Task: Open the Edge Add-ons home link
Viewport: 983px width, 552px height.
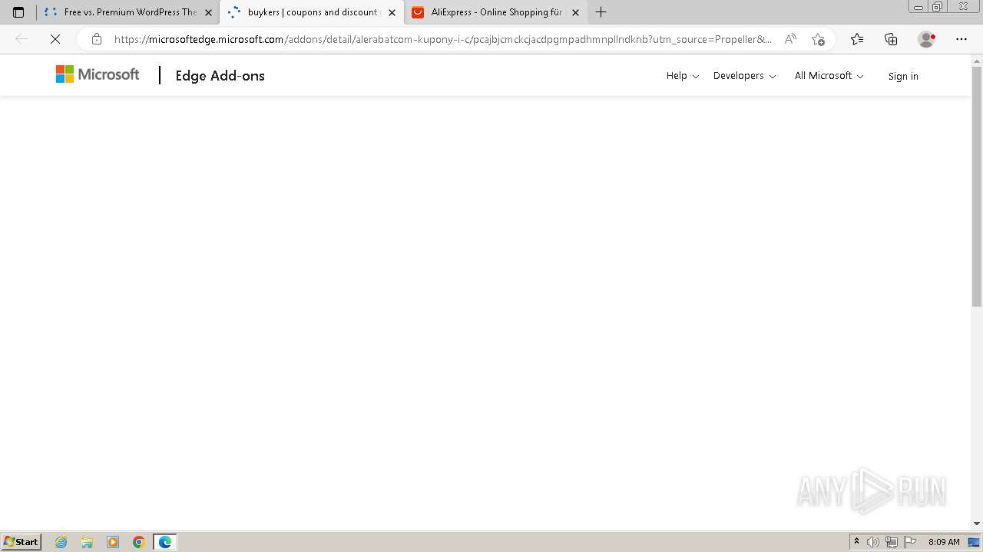Action: pyautogui.click(x=220, y=76)
